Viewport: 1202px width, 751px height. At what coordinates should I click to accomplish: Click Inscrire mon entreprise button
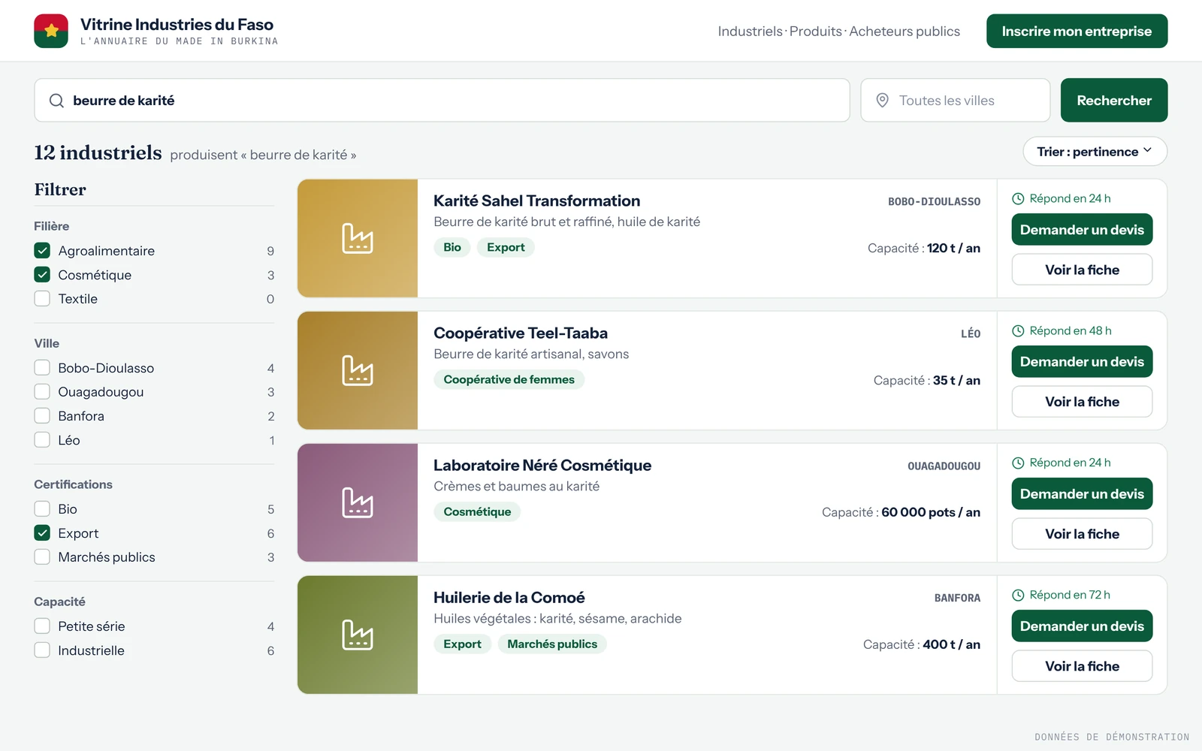(x=1077, y=31)
